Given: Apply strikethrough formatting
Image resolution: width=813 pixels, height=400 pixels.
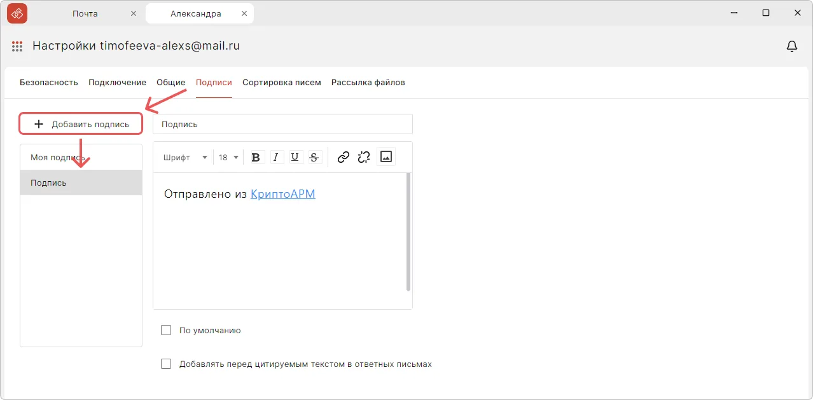Looking at the screenshot, I should pyautogui.click(x=314, y=156).
